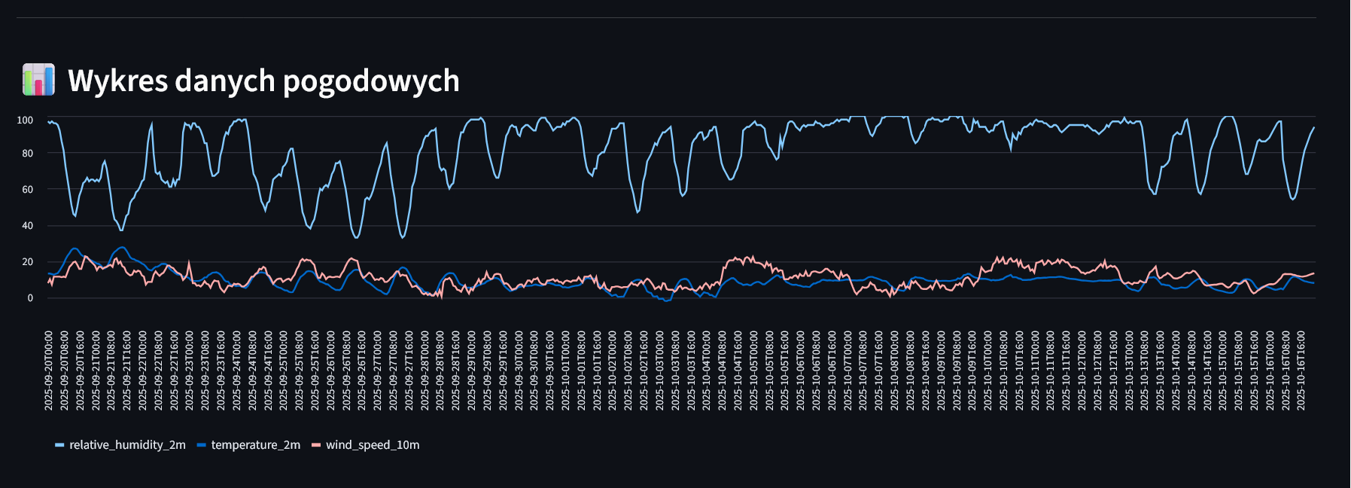The height and width of the screenshot is (488, 1351).
Task: Hide the temperature_2m series via legend label
Action: 255,445
